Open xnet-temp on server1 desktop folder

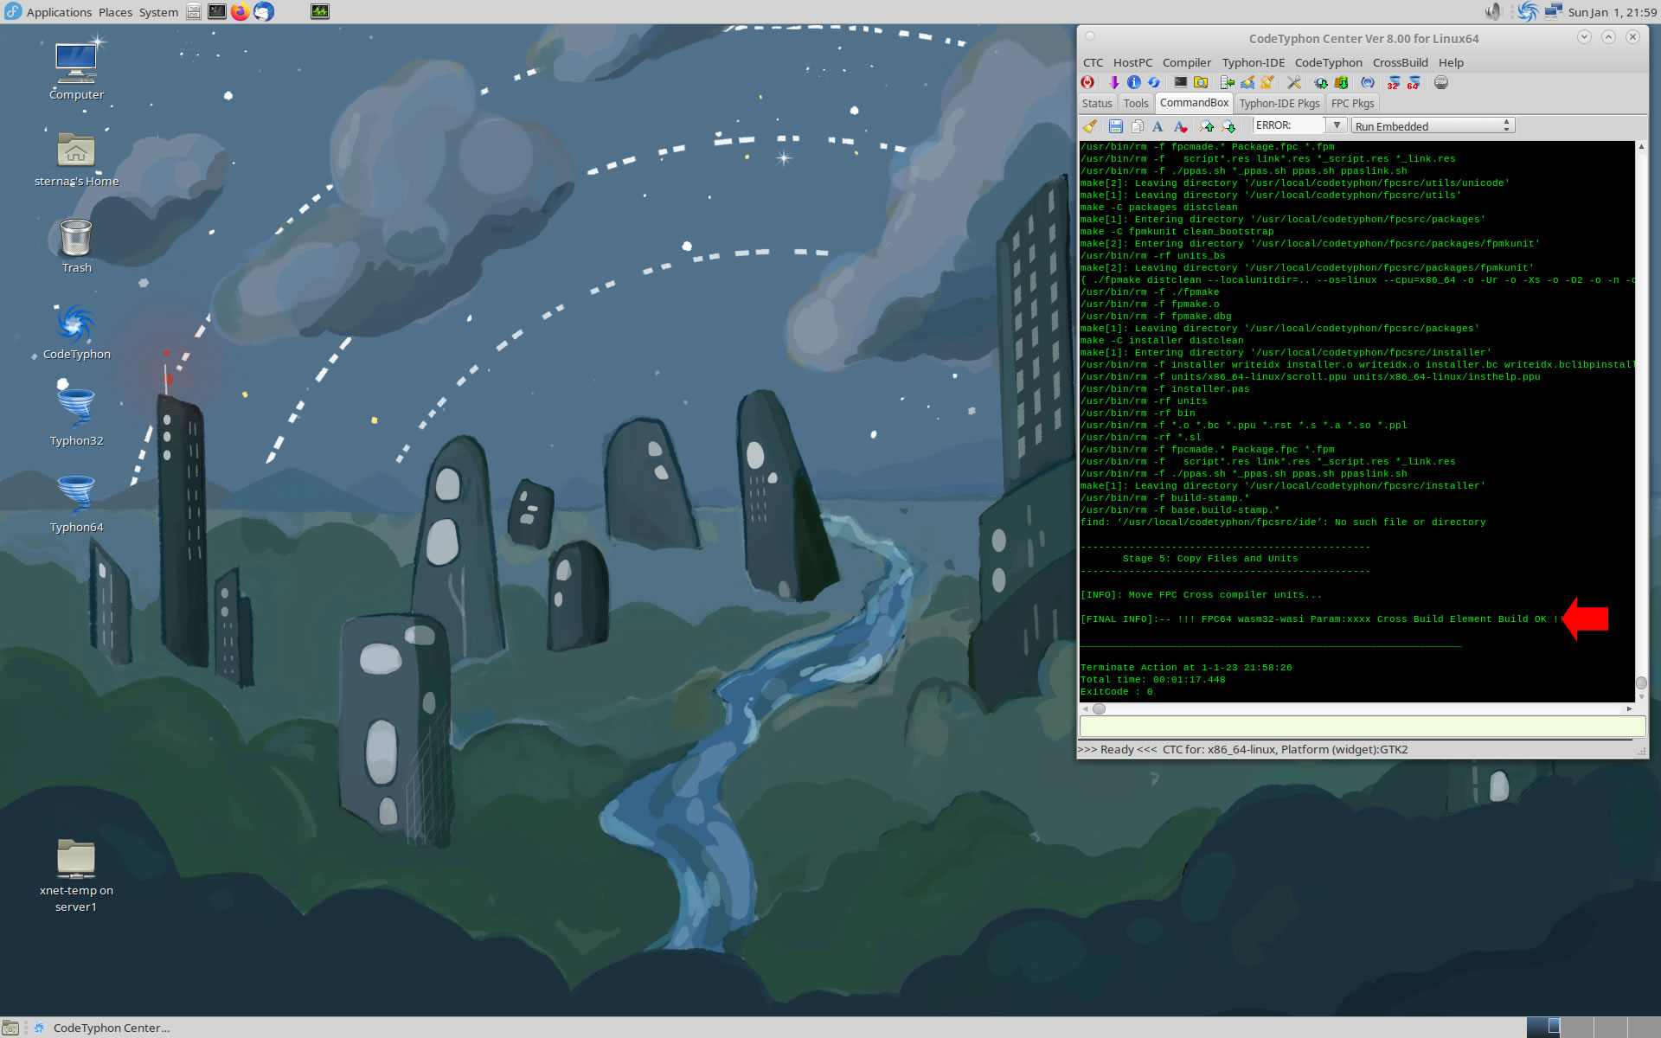(x=76, y=876)
